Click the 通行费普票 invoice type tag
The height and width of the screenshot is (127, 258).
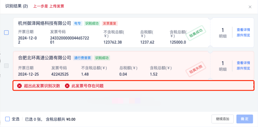coord(82,58)
